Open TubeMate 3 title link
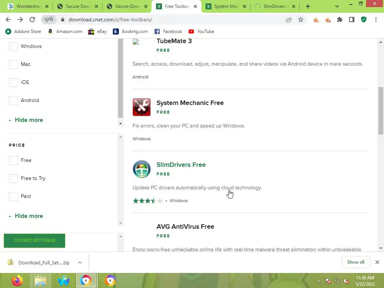Viewport: 384px width, 288px height. 174,41
